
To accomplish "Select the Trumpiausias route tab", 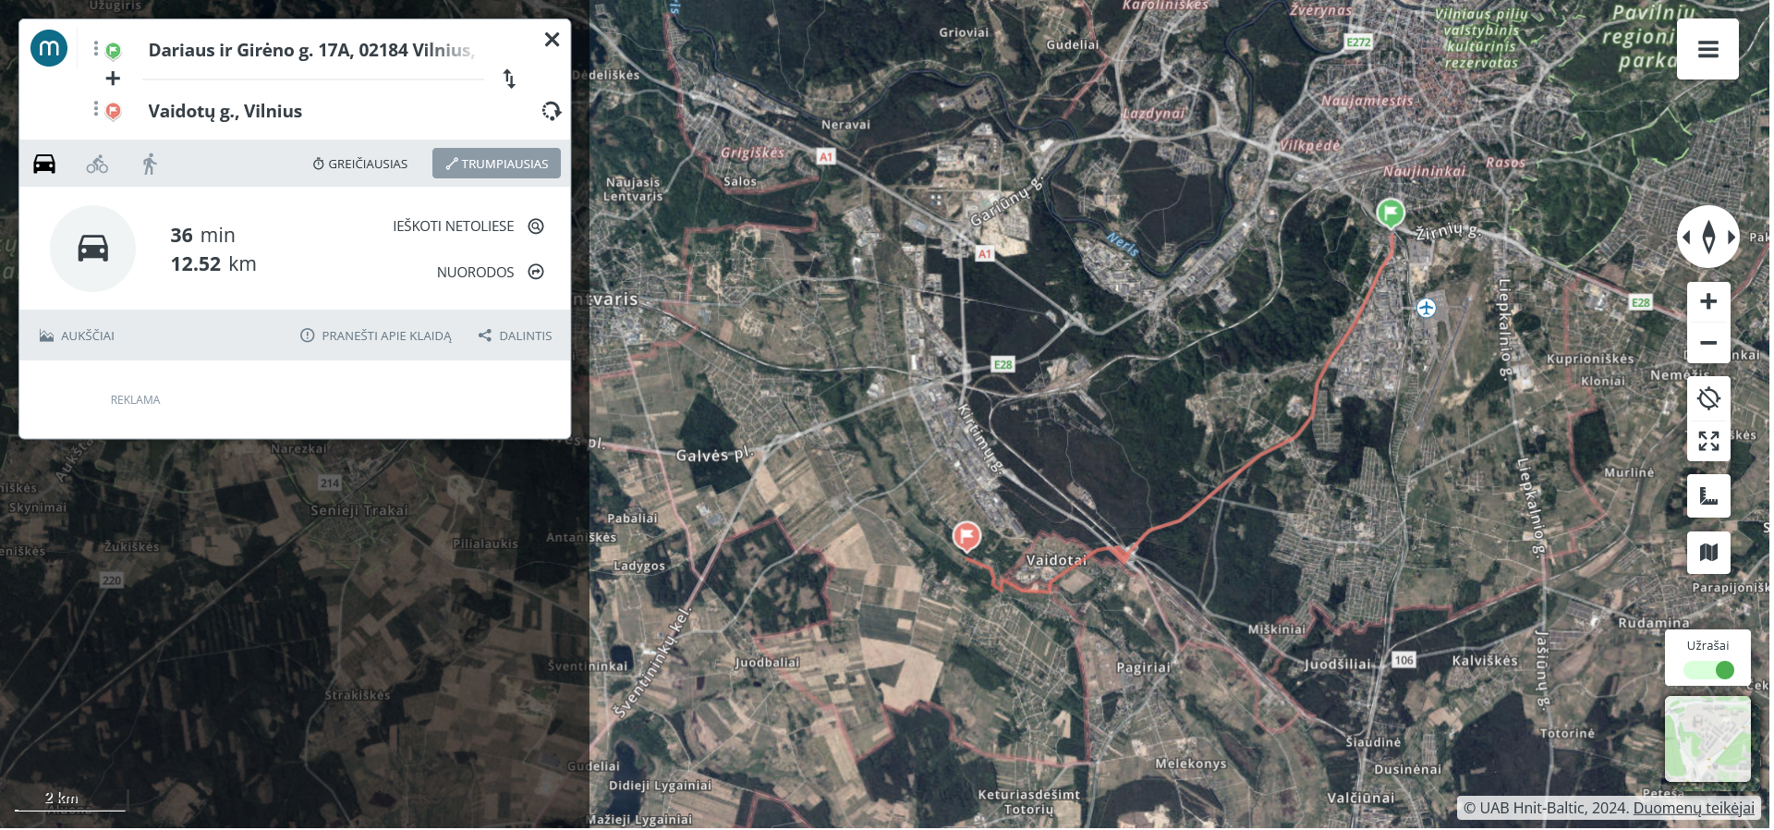I will [x=496, y=164].
